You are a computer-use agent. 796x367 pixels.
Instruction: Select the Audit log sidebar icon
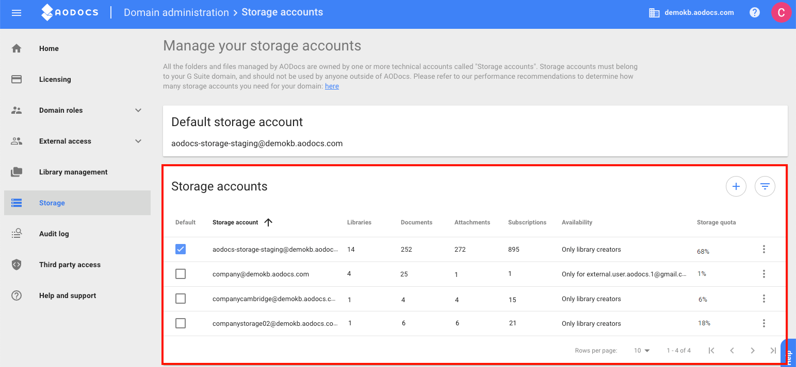[x=17, y=233]
